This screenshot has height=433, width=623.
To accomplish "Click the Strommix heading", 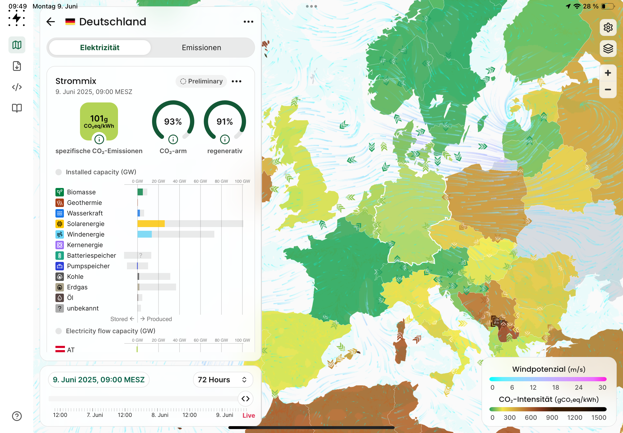I will [76, 81].
